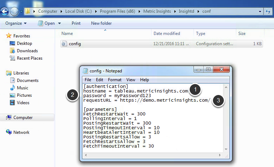This screenshot has width=274, height=167.
Task: Place cursor on the password line
Action: click(117, 96)
